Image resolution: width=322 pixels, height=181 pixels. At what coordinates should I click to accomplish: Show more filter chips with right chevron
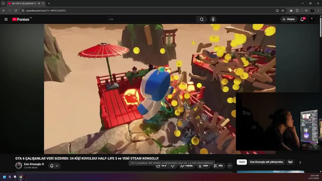click(300, 162)
